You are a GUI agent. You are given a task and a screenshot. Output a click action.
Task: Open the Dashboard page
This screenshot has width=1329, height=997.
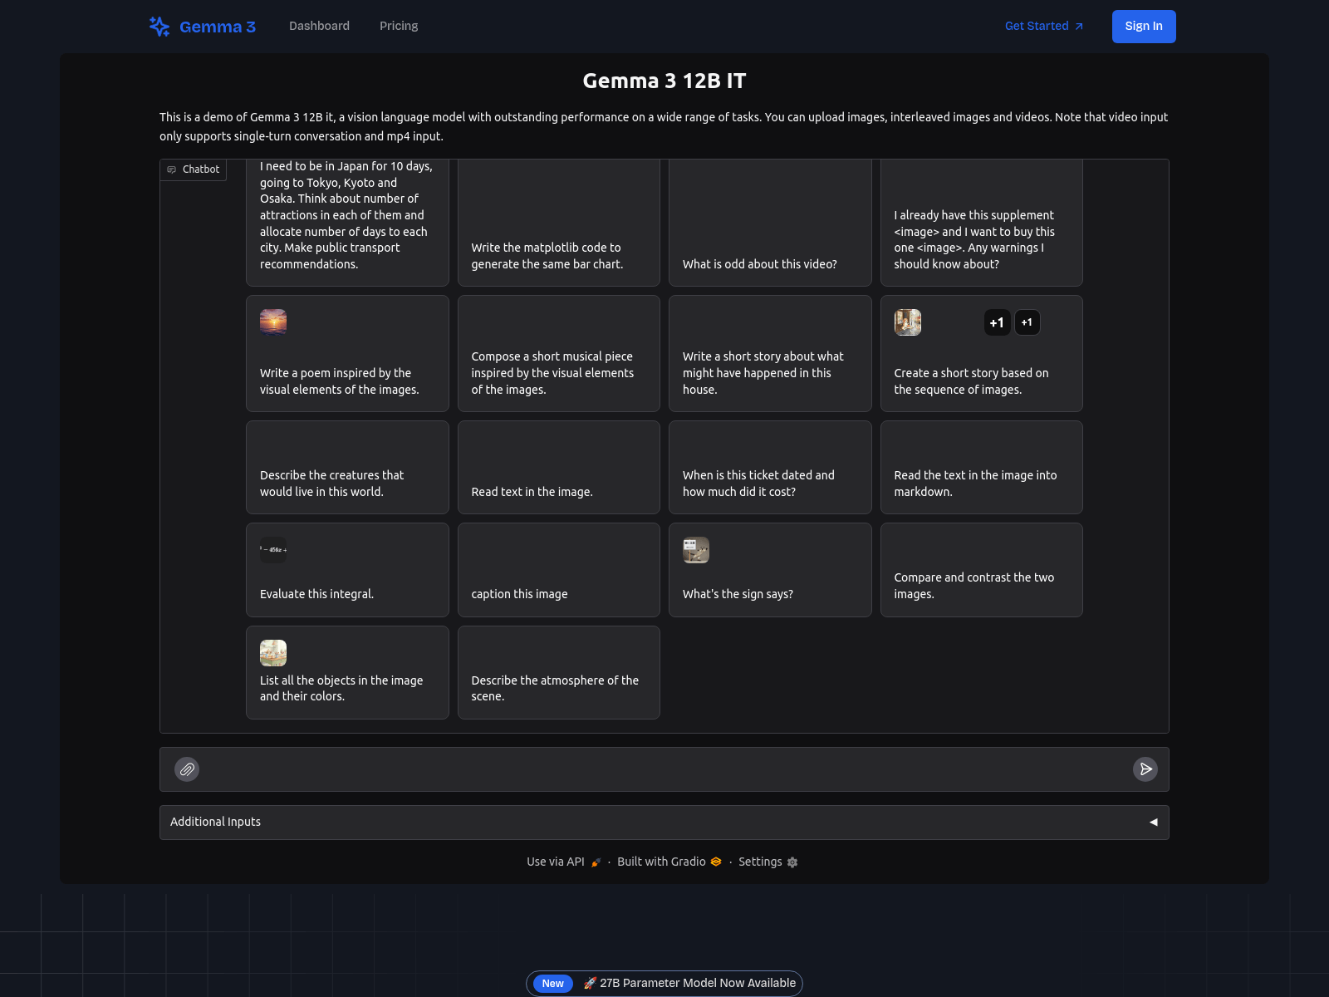coord(319,26)
